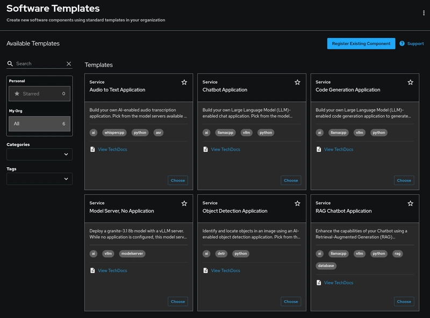Image resolution: width=430 pixels, height=318 pixels.
Task: Click the Support question mark icon
Action: click(402, 43)
